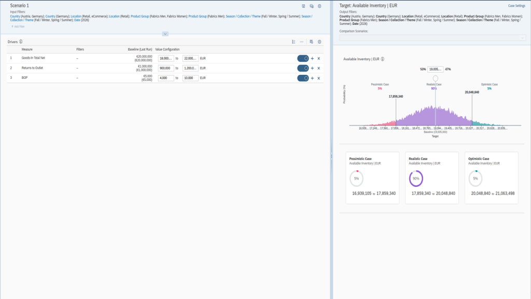Image resolution: width=531 pixels, height=299 pixels.
Task: Click info icon beside Available Inventory chart title
Action: tap(382, 59)
